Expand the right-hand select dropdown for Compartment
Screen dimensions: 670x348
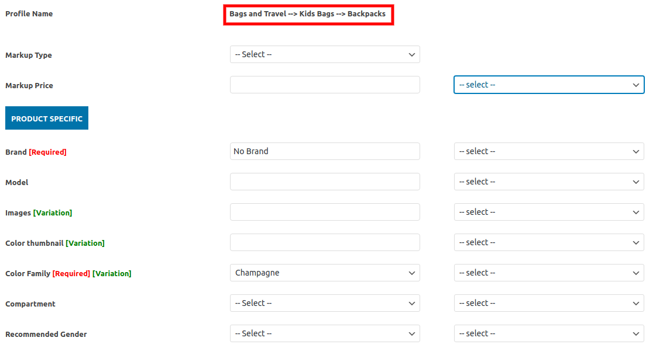coord(549,303)
